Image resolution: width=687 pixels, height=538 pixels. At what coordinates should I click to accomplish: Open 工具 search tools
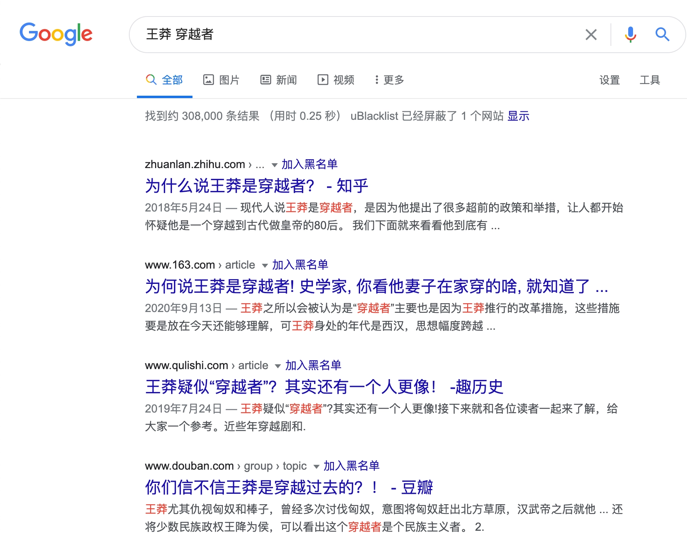pos(650,80)
